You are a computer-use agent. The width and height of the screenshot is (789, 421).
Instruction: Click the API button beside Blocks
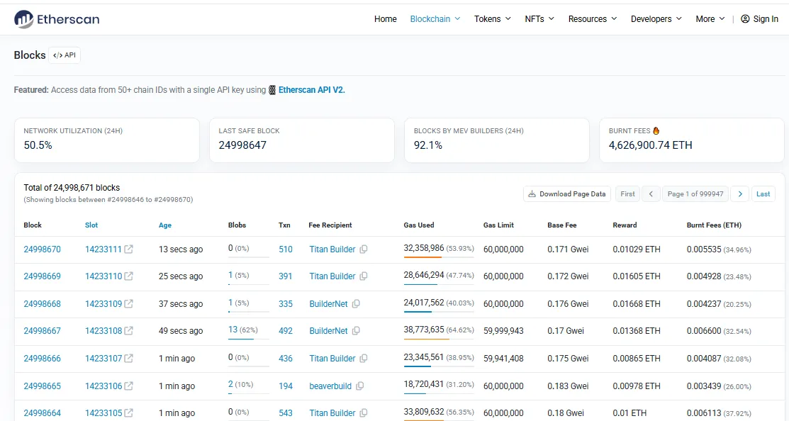pos(65,55)
